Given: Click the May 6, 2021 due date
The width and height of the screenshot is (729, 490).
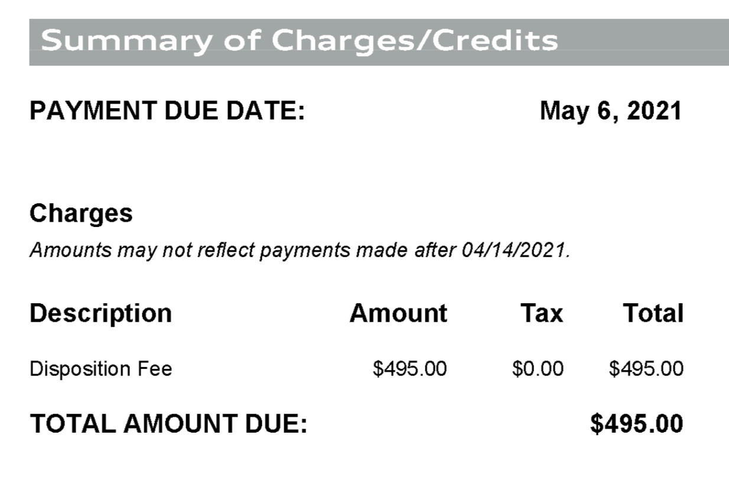Looking at the screenshot, I should click(x=611, y=112).
